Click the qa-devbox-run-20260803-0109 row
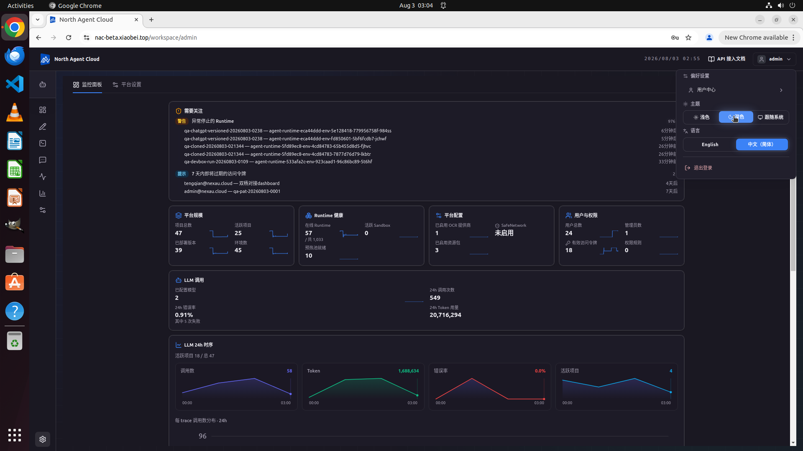This screenshot has width=803, height=451. click(x=430, y=162)
